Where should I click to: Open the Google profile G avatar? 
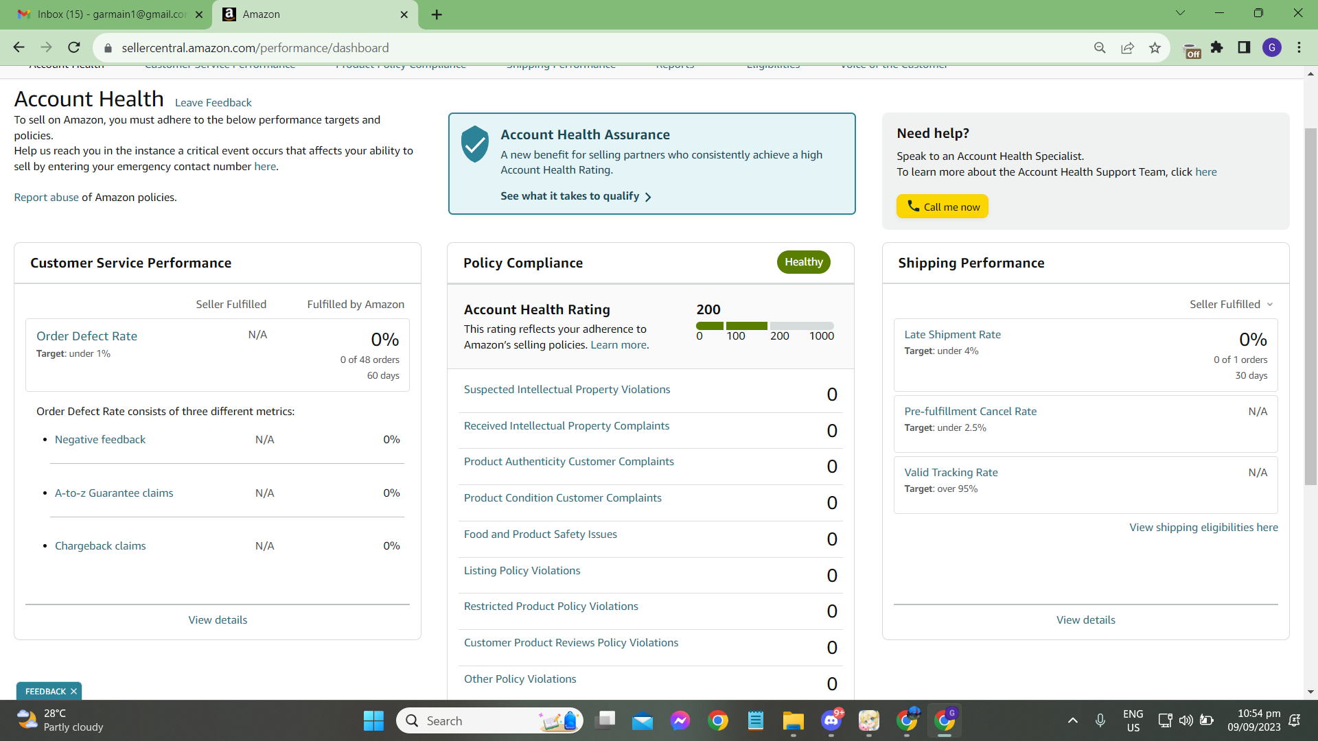(x=1272, y=47)
